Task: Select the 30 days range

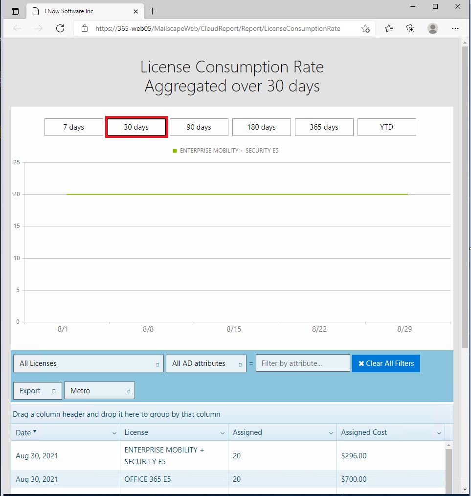Action: pyautogui.click(x=136, y=127)
